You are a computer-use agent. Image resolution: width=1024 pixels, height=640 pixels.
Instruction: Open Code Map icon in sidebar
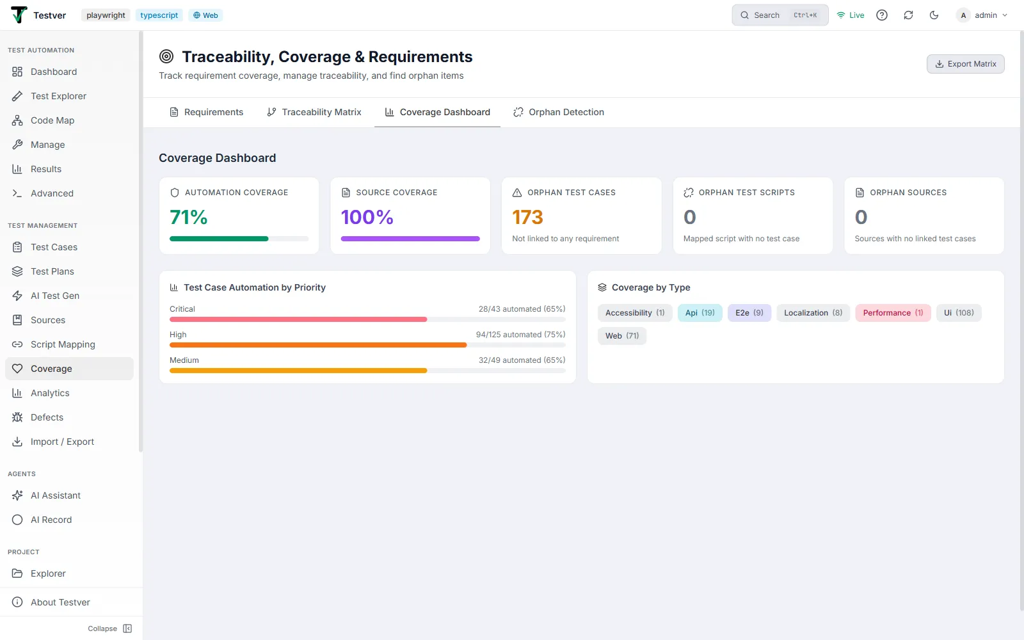tap(17, 120)
